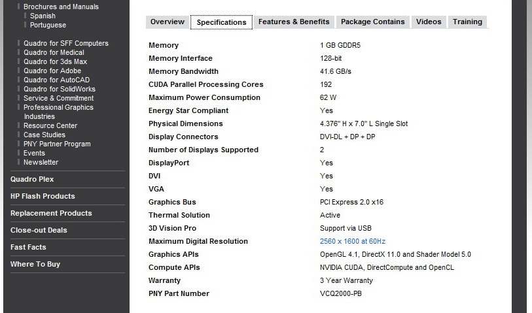This screenshot has height=313, width=532.
Task: View Close-out Deals section
Action: [39, 230]
